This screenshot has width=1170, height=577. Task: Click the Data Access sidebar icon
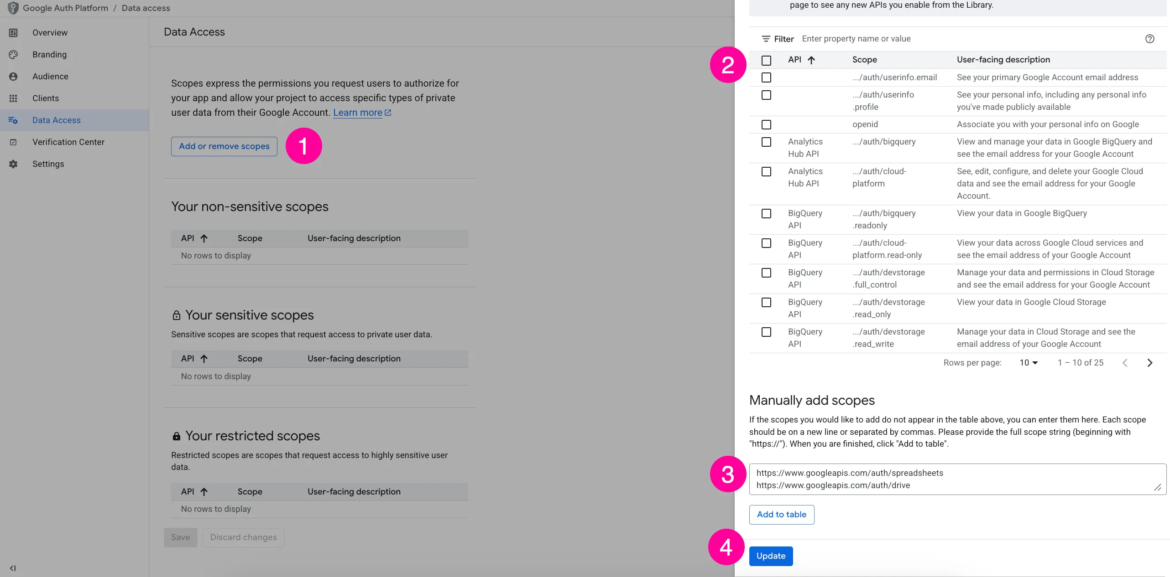(13, 120)
